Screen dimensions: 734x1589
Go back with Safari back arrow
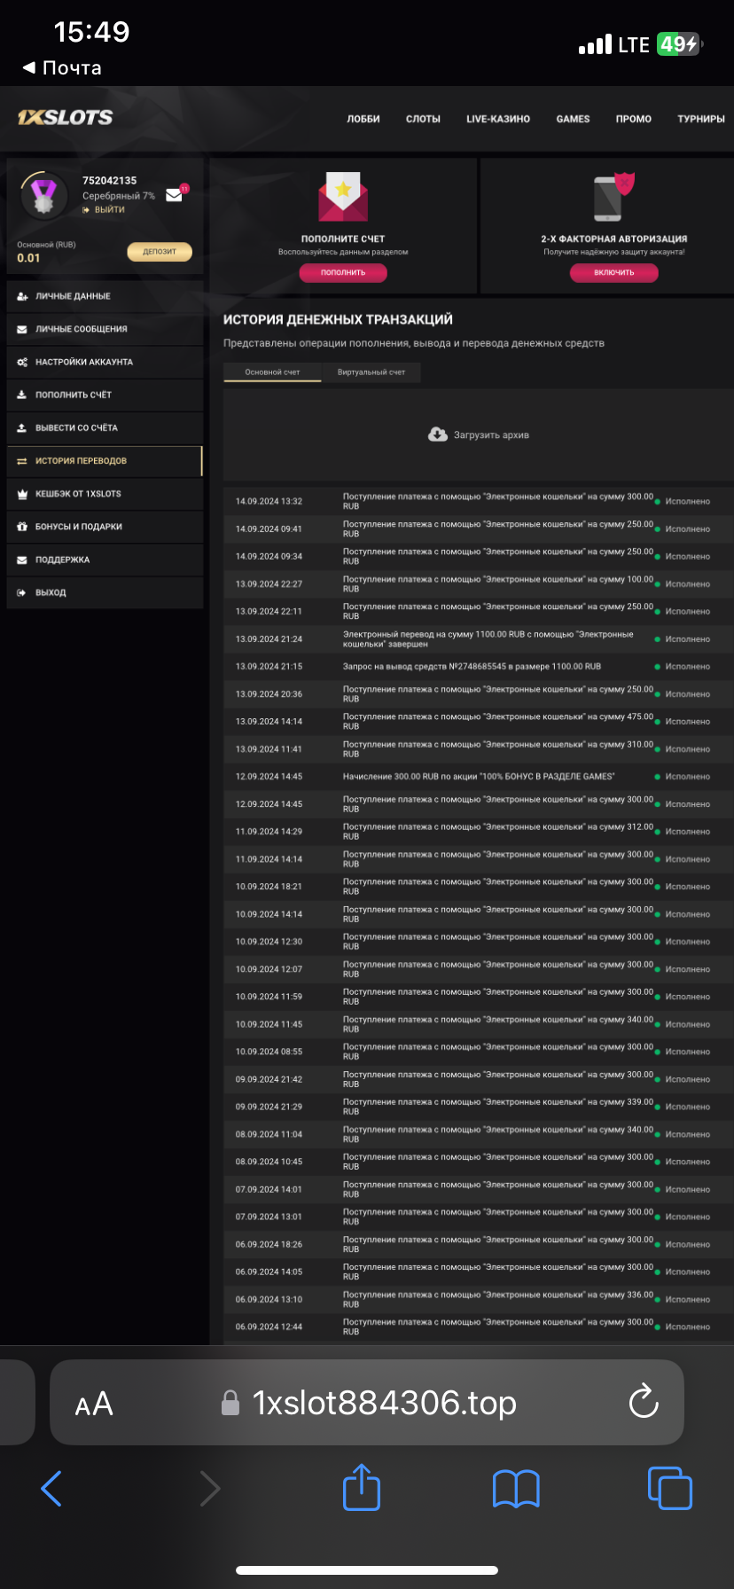pos(52,1487)
